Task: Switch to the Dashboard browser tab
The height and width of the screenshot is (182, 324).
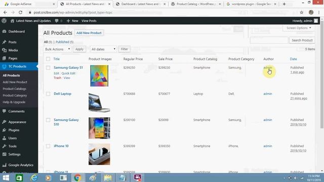Action: pyautogui.click(x=140, y=4)
